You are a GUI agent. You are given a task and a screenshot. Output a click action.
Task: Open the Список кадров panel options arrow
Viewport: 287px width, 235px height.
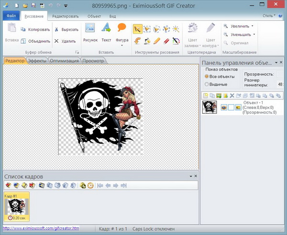point(190,176)
